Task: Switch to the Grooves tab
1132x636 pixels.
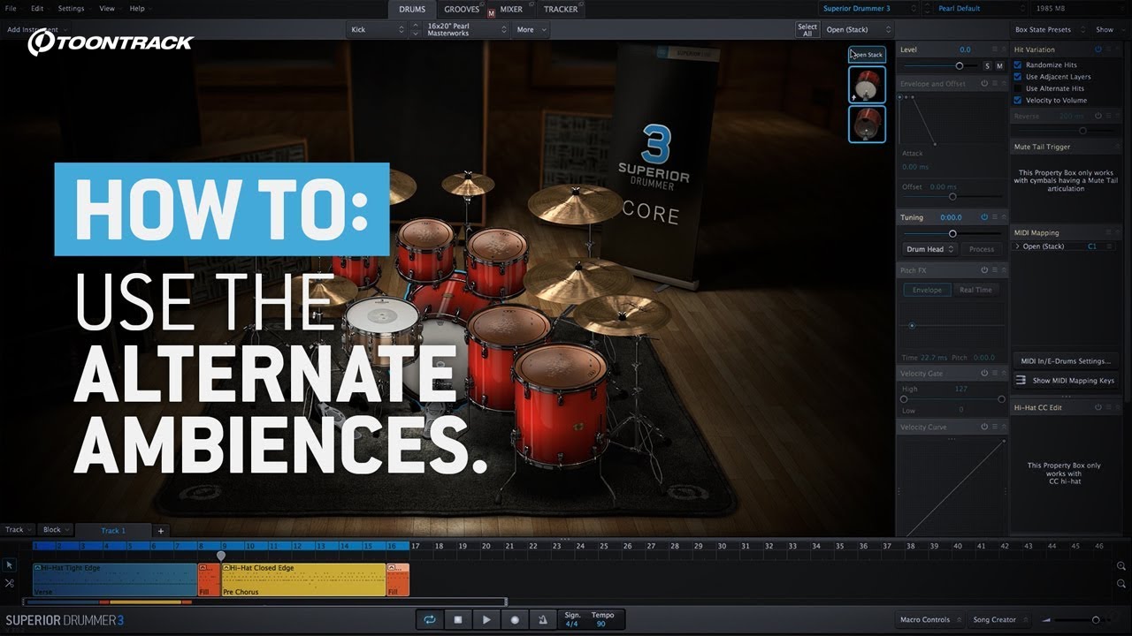Action: coord(461,10)
